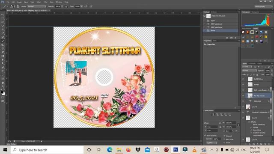This screenshot has height=154, width=274.
Task: Uncheck Show Overlay in Clone Source
Action: [205, 136]
